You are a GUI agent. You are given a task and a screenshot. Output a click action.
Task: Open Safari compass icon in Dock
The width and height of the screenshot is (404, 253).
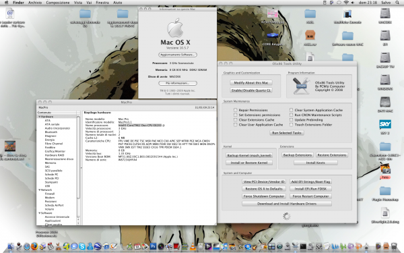[27, 246]
